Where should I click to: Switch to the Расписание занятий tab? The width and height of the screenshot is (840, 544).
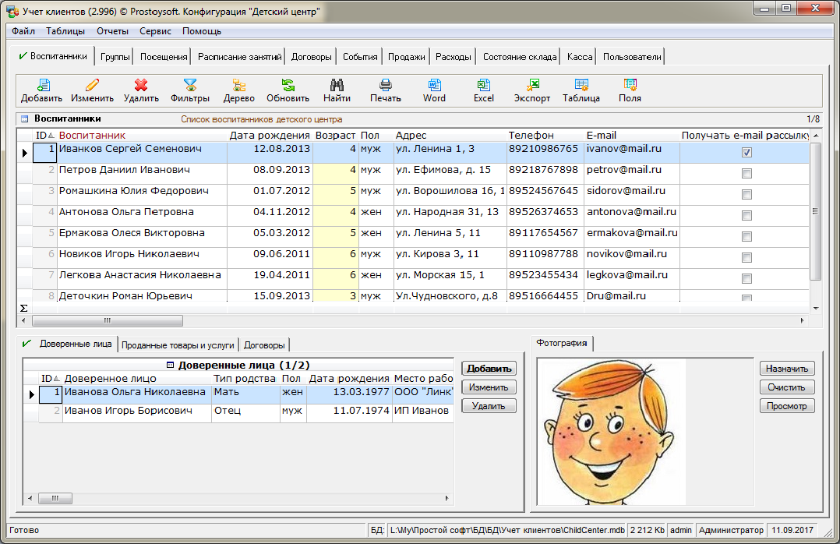pos(239,57)
